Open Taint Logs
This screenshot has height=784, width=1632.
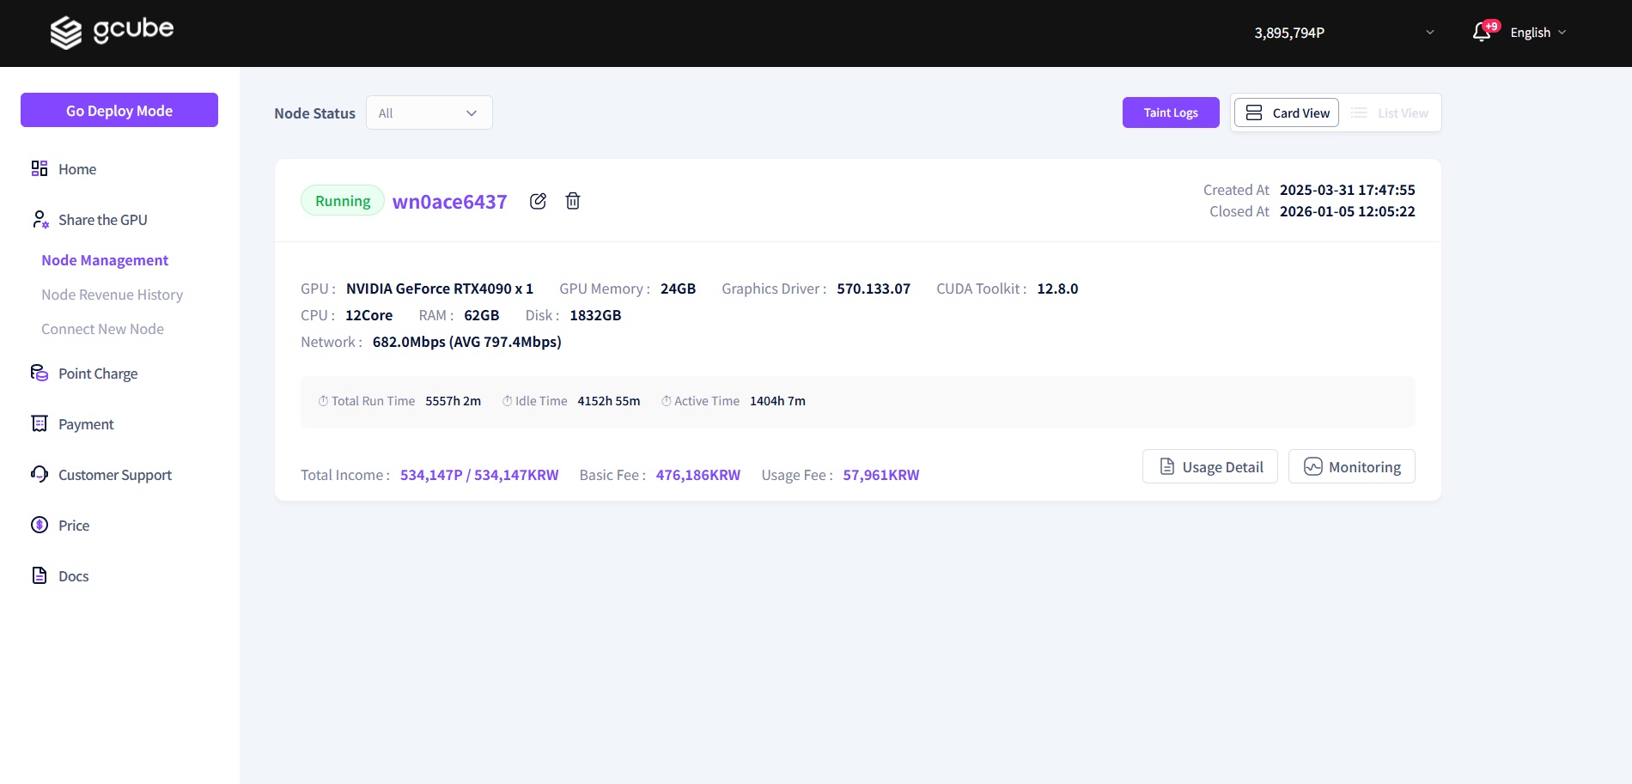click(x=1170, y=112)
